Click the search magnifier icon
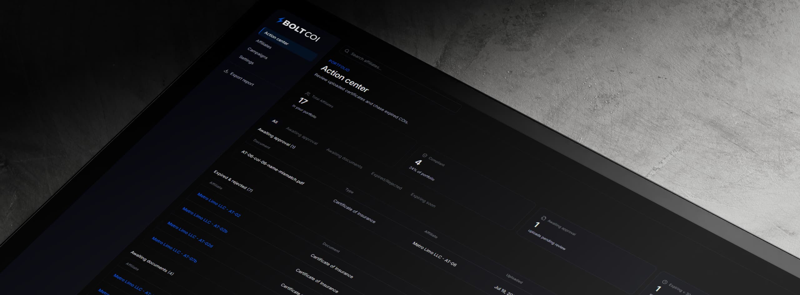Viewport: 800px width, 295px height. click(x=347, y=51)
